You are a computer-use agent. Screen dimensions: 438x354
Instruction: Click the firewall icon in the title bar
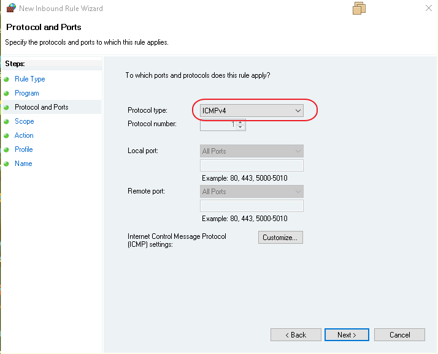[10, 9]
